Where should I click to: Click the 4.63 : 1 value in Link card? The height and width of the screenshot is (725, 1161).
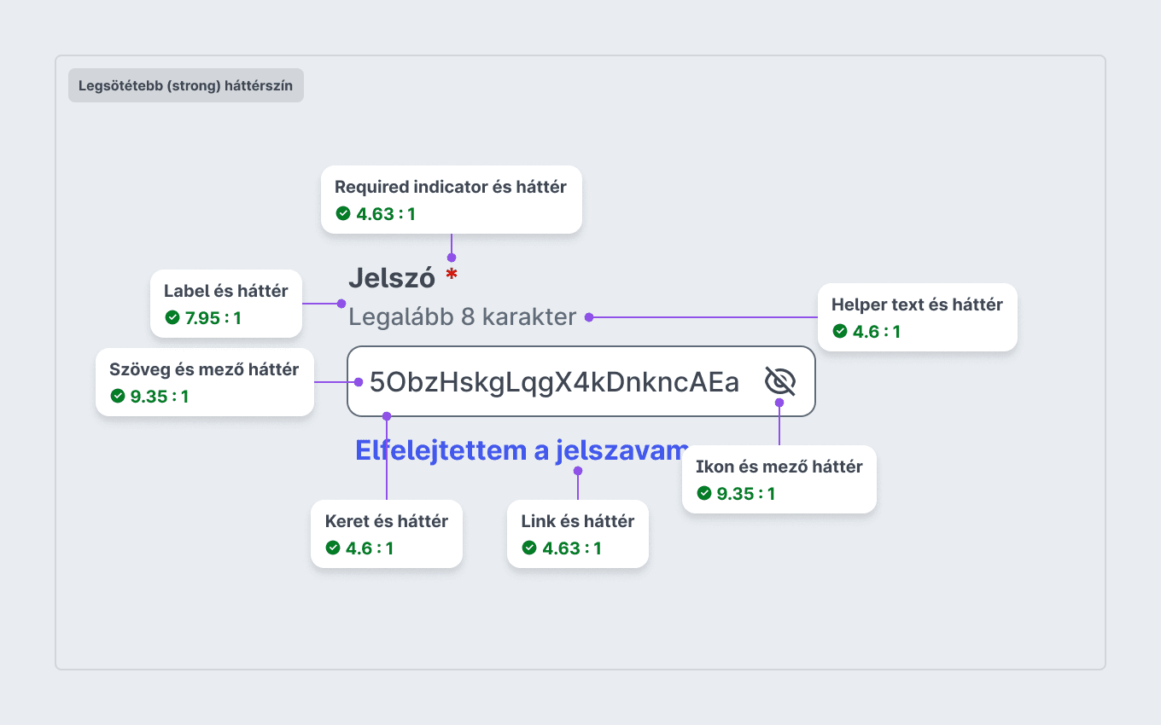[x=572, y=548]
